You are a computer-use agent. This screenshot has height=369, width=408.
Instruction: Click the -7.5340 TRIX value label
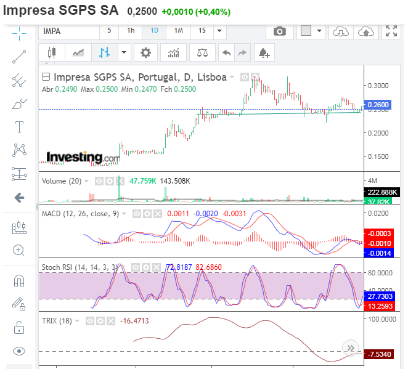pos(379,354)
